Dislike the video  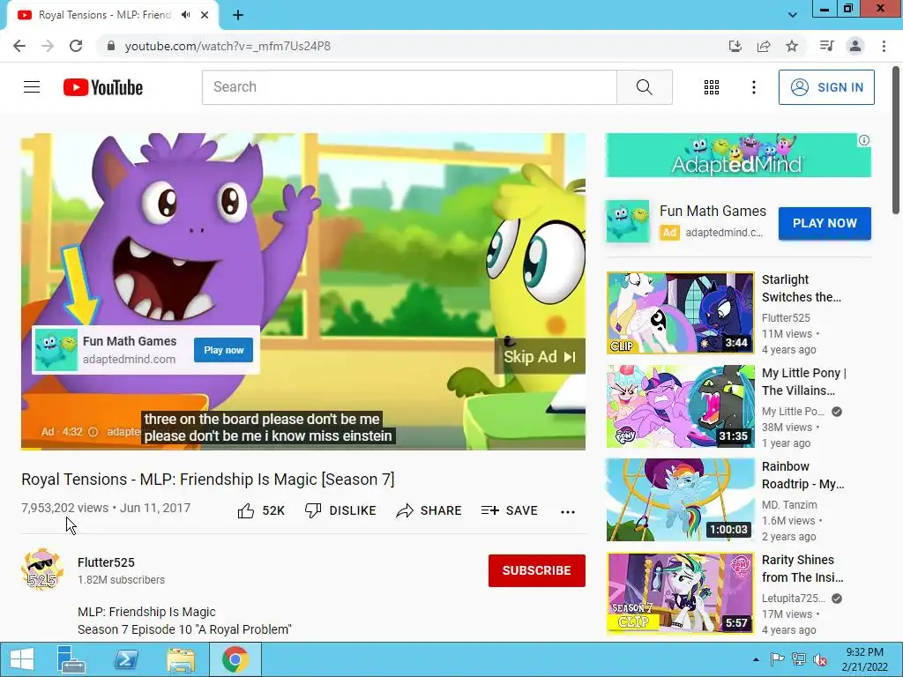(340, 510)
